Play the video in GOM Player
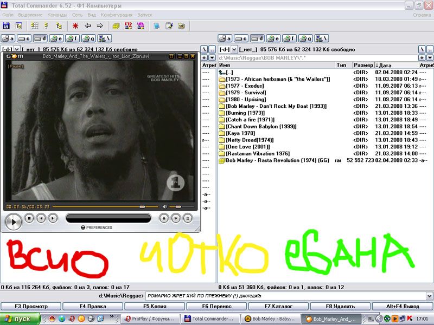 [13, 222]
